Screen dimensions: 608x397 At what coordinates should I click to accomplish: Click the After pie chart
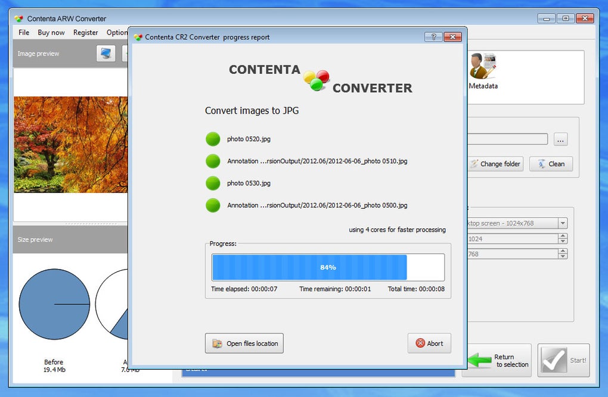(111, 304)
